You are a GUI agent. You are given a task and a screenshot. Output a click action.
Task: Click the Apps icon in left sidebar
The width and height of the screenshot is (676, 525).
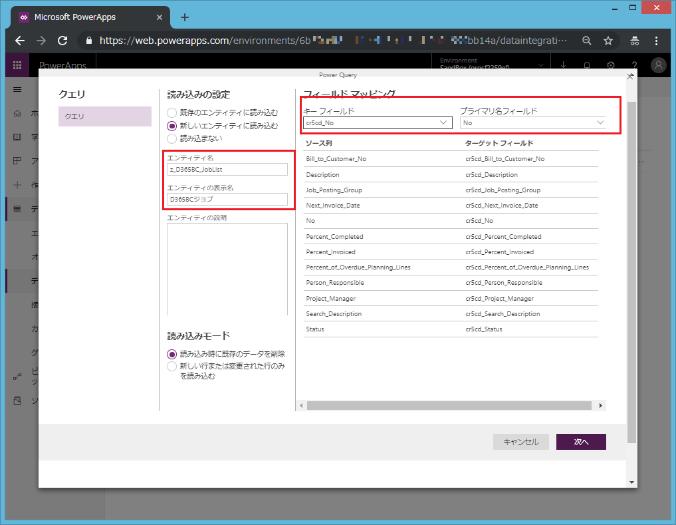(x=17, y=161)
